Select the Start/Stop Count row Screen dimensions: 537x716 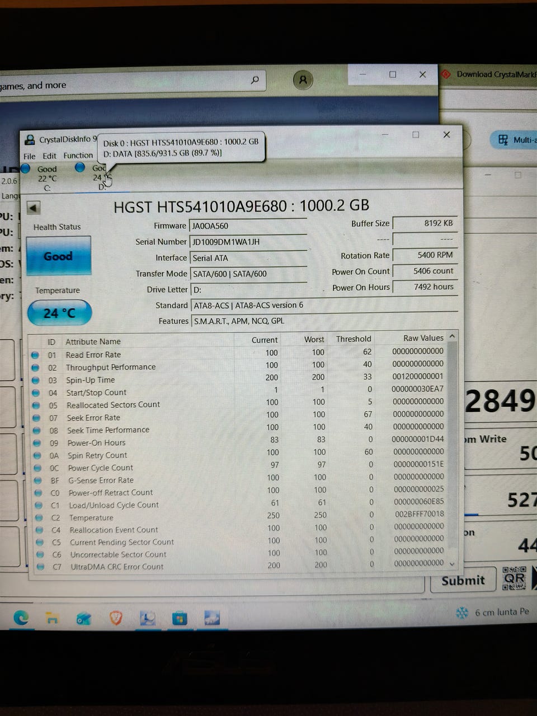click(x=238, y=391)
